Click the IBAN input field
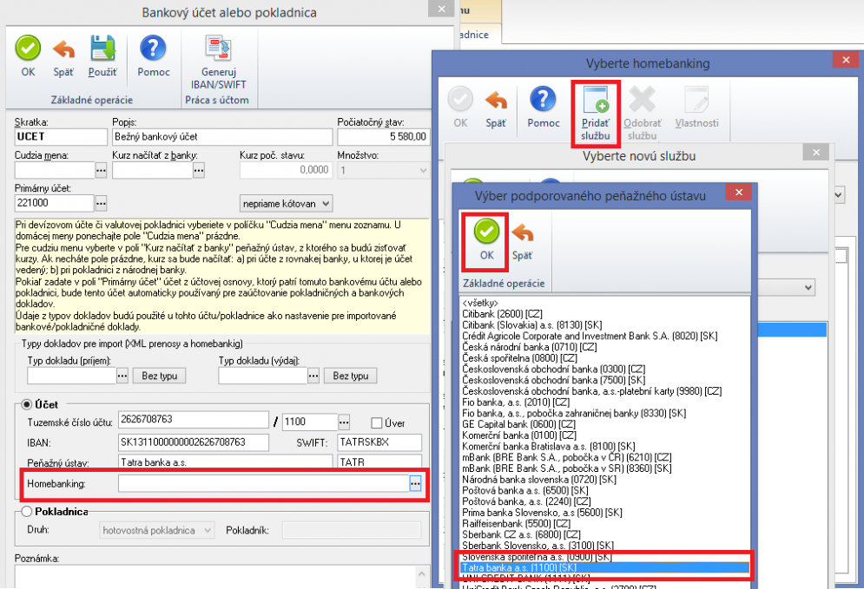This screenshot has width=864, height=589. (x=194, y=442)
